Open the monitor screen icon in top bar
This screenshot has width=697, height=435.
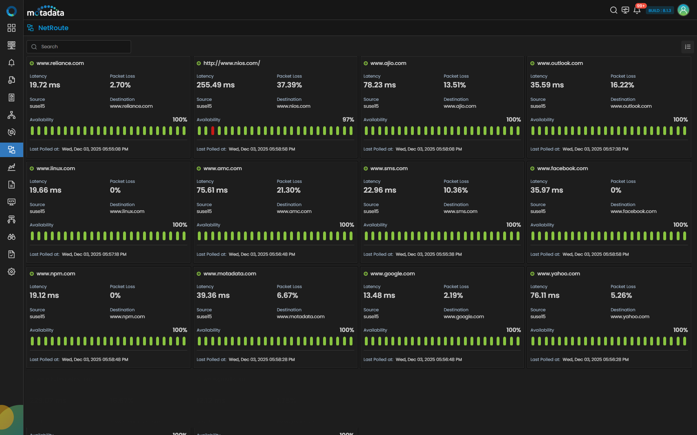pos(625,10)
